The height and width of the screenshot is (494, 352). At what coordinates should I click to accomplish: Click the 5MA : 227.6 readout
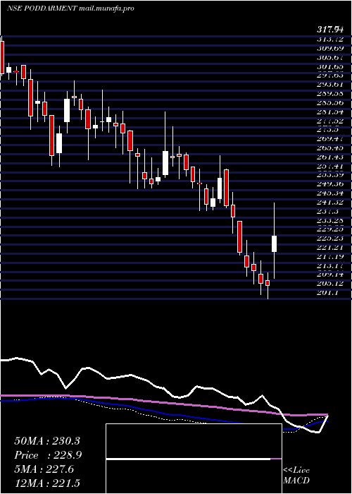[x=44, y=469]
